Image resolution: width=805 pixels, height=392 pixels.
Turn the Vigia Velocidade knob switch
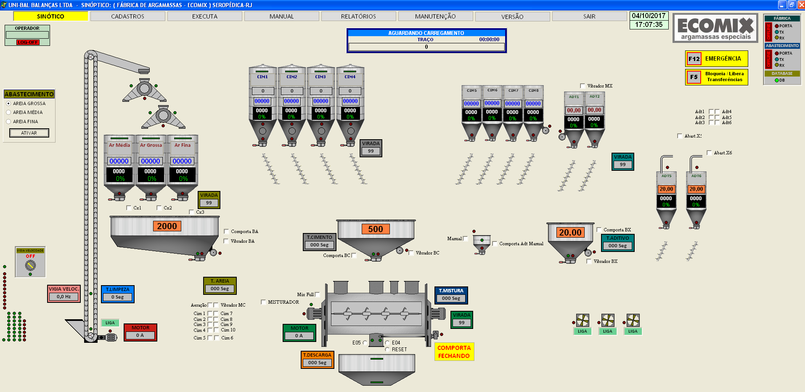pos(30,265)
